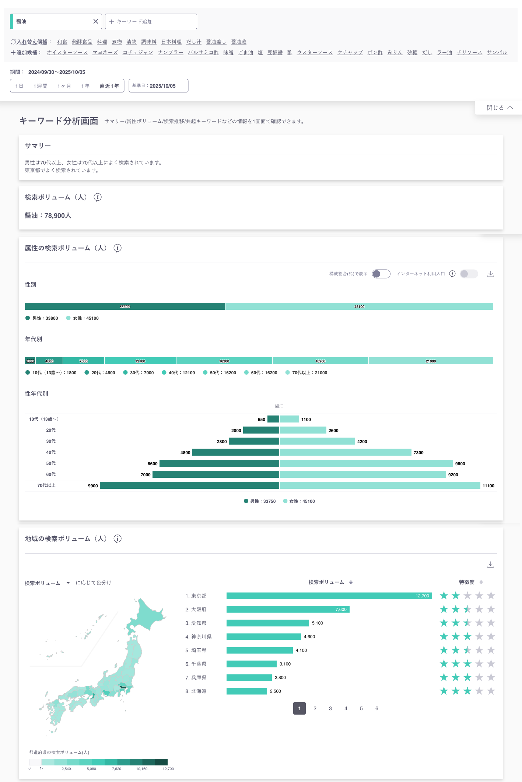
Task: Select the 1ヶ月 period tab
Action: pyautogui.click(x=64, y=86)
